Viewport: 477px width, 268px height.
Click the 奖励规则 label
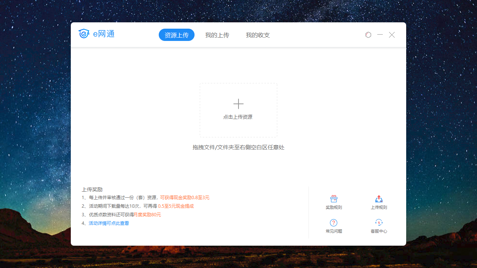334,207
